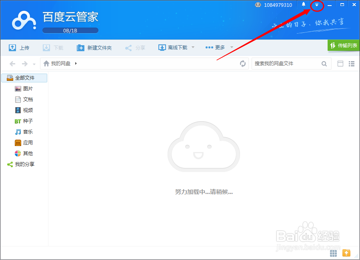Click the grid apps icon at bottom
Viewport: 360px width, 260px height.
coord(333,253)
